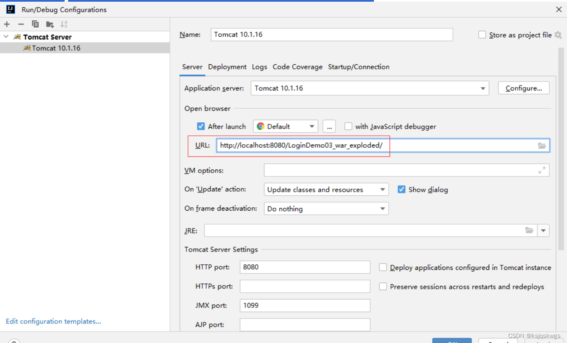Browse folder icon in URL field

pyautogui.click(x=542, y=145)
